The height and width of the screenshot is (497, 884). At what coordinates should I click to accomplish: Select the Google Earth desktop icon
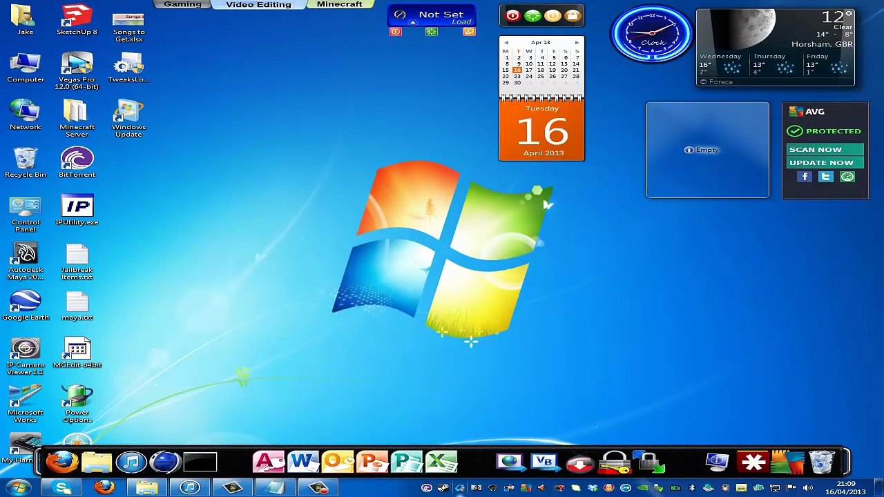26,306
